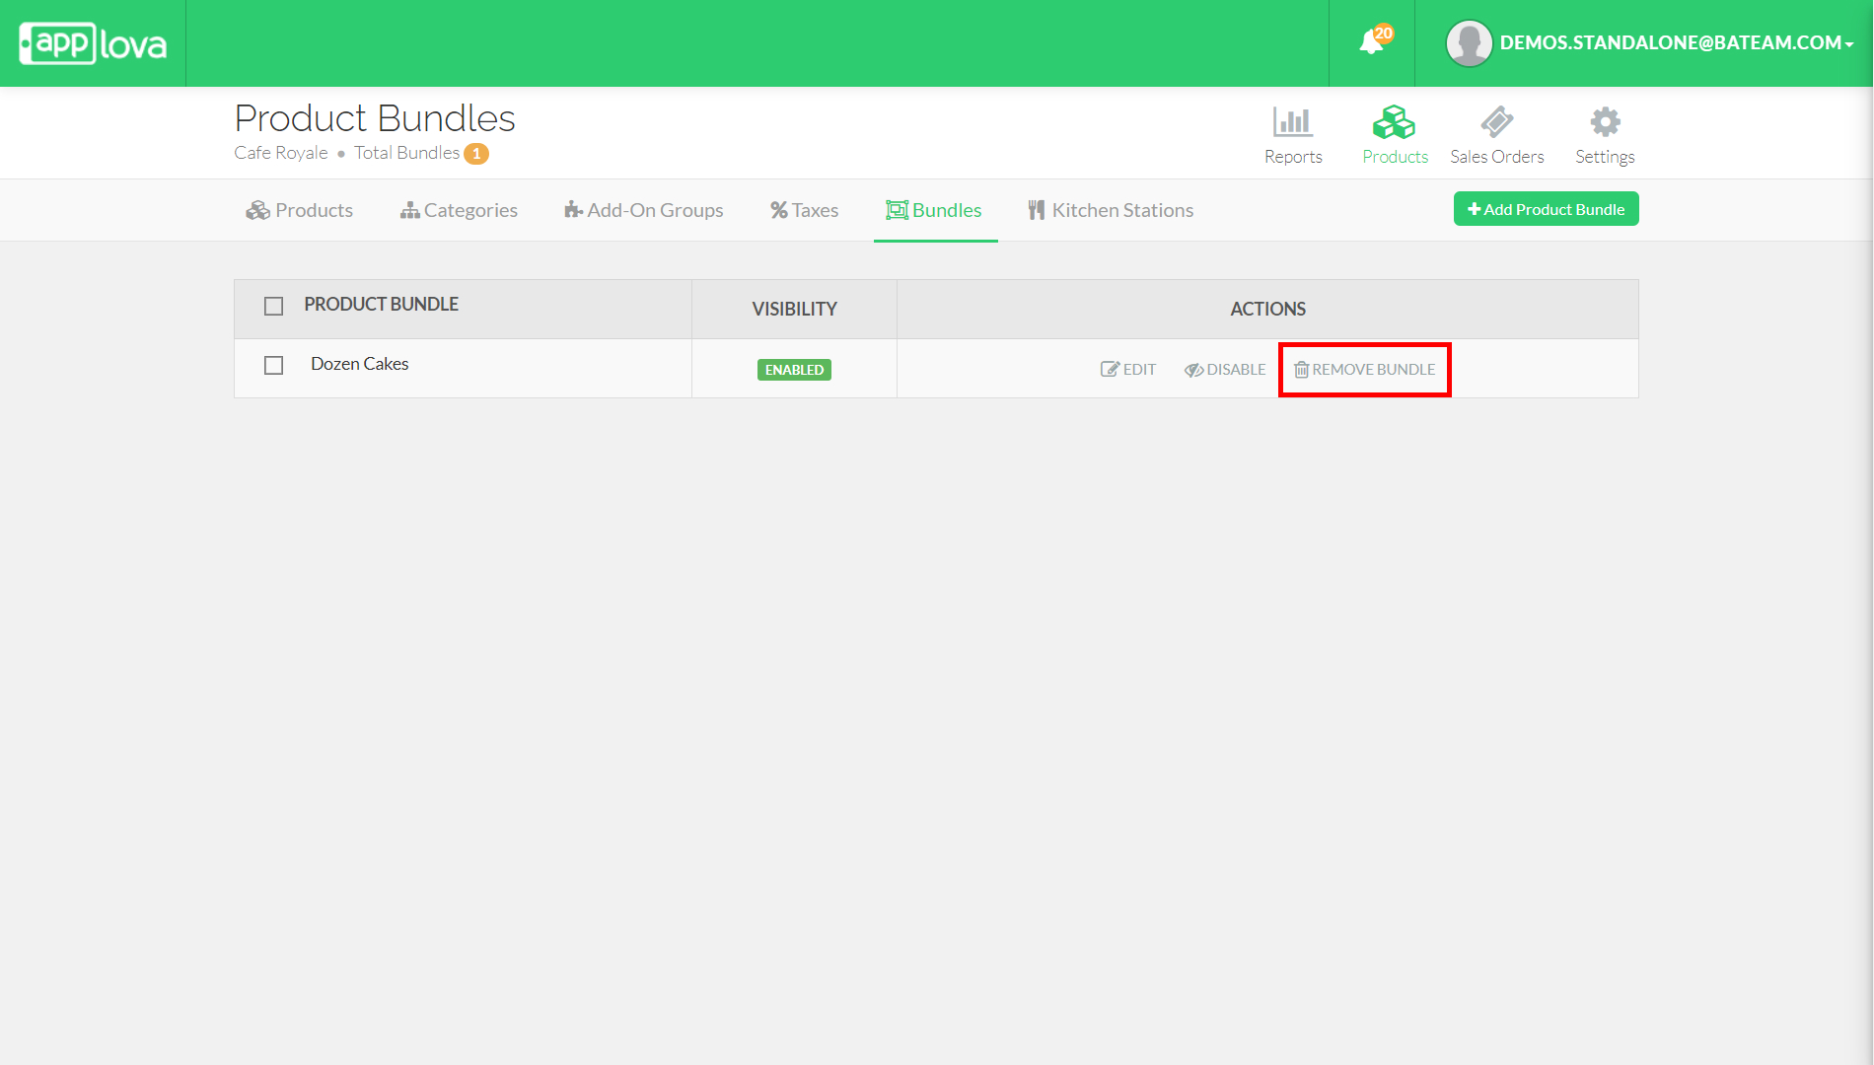The image size is (1874, 1065).
Task: Remove the Dozen Cakes bundle
Action: 1364,370
